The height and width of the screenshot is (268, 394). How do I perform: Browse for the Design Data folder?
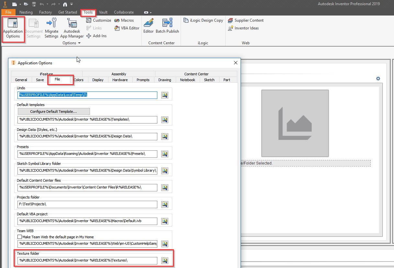point(165,136)
